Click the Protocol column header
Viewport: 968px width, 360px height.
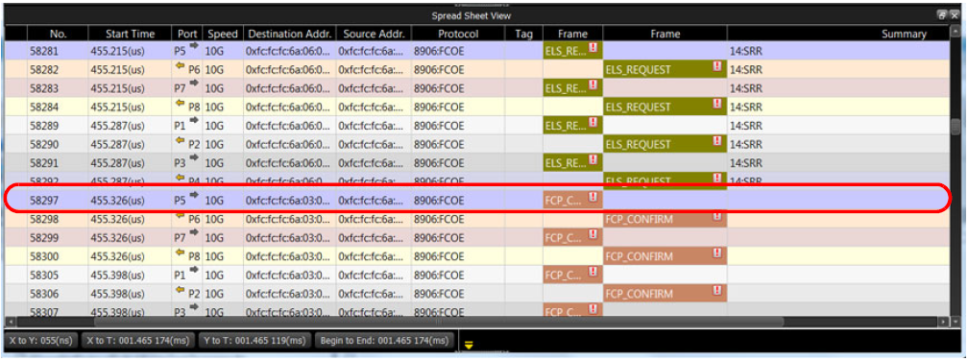click(458, 34)
